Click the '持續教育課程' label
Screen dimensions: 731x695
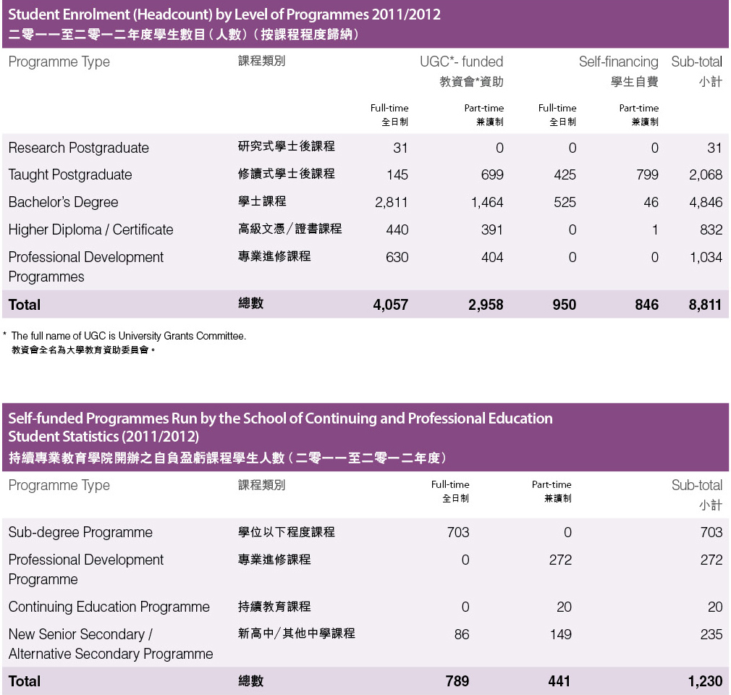274,607
